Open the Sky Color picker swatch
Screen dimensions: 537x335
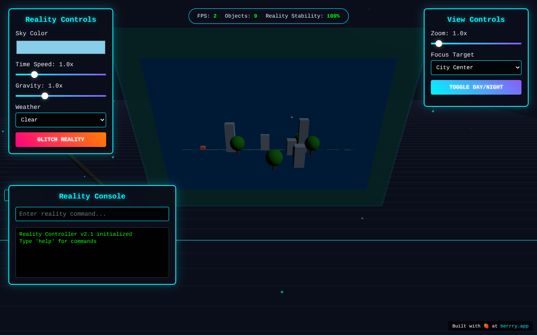(x=60, y=47)
